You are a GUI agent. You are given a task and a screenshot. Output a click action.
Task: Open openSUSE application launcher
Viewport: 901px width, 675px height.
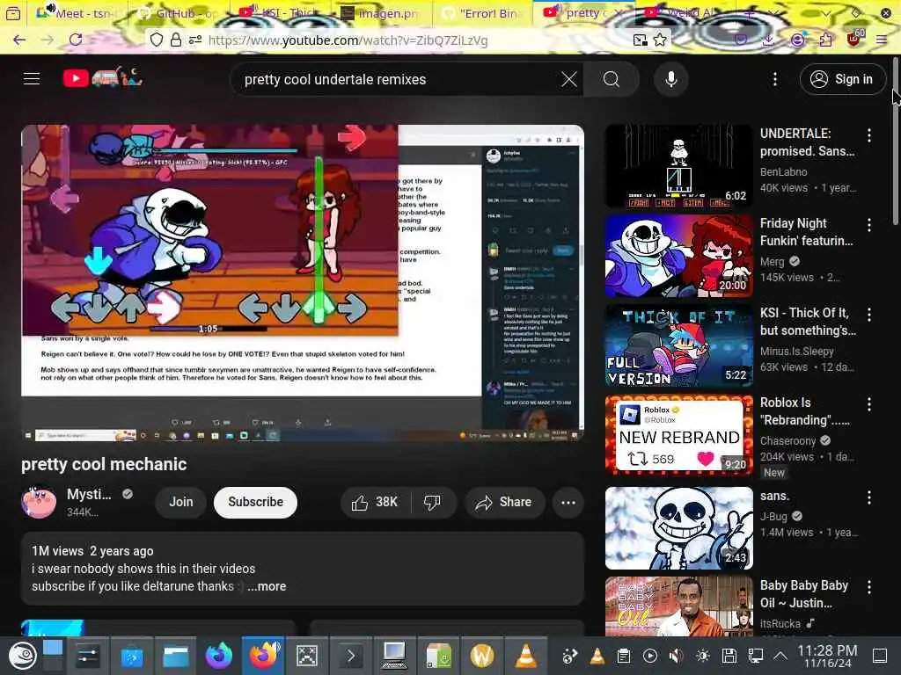[x=22, y=656]
